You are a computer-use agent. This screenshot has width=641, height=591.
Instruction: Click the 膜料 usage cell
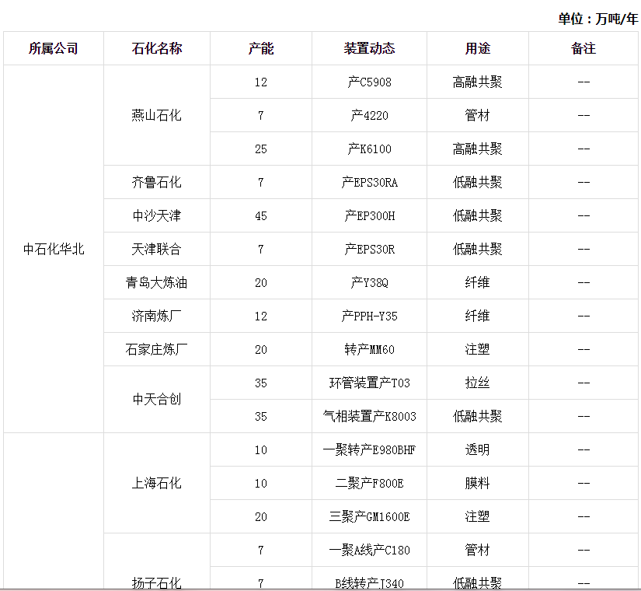tap(478, 484)
